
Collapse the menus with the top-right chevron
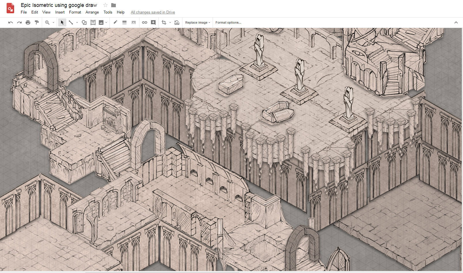(456, 22)
